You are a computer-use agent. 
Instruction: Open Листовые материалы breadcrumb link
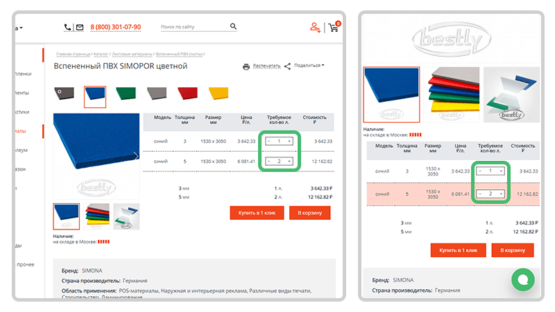tap(132, 54)
